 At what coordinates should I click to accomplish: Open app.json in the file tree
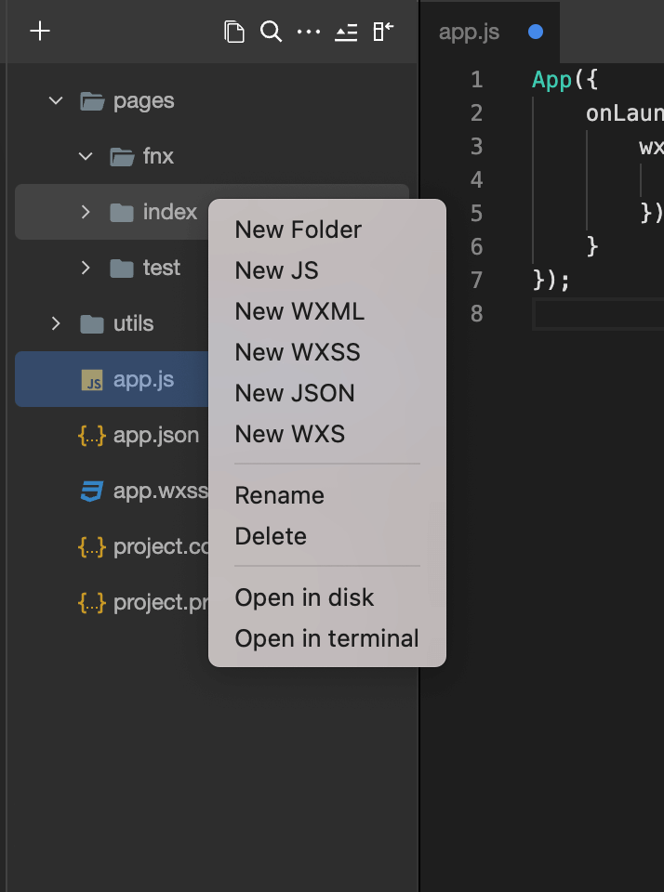(x=155, y=435)
